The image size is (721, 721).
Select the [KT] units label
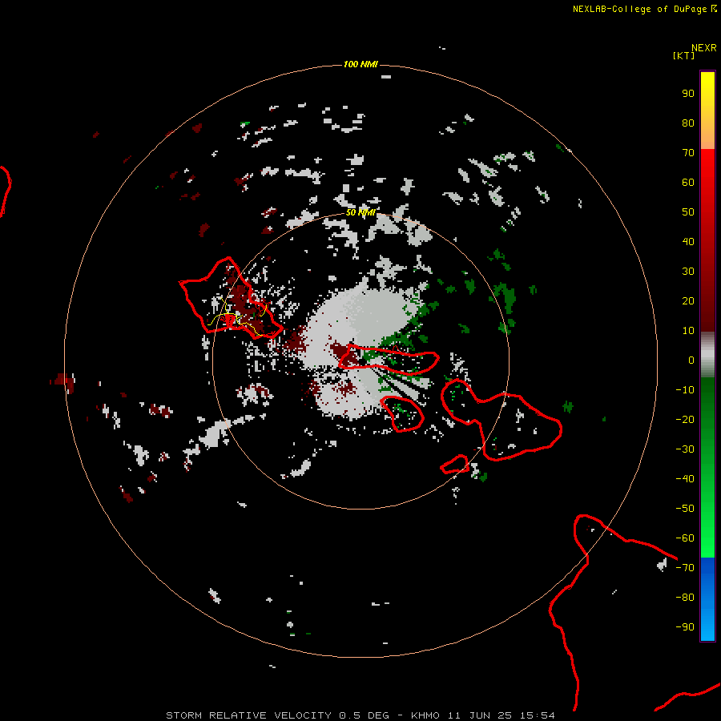(x=683, y=55)
